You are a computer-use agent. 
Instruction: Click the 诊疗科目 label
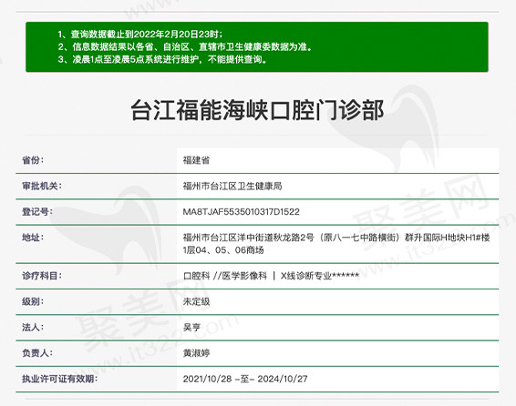(x=42, y=276)
